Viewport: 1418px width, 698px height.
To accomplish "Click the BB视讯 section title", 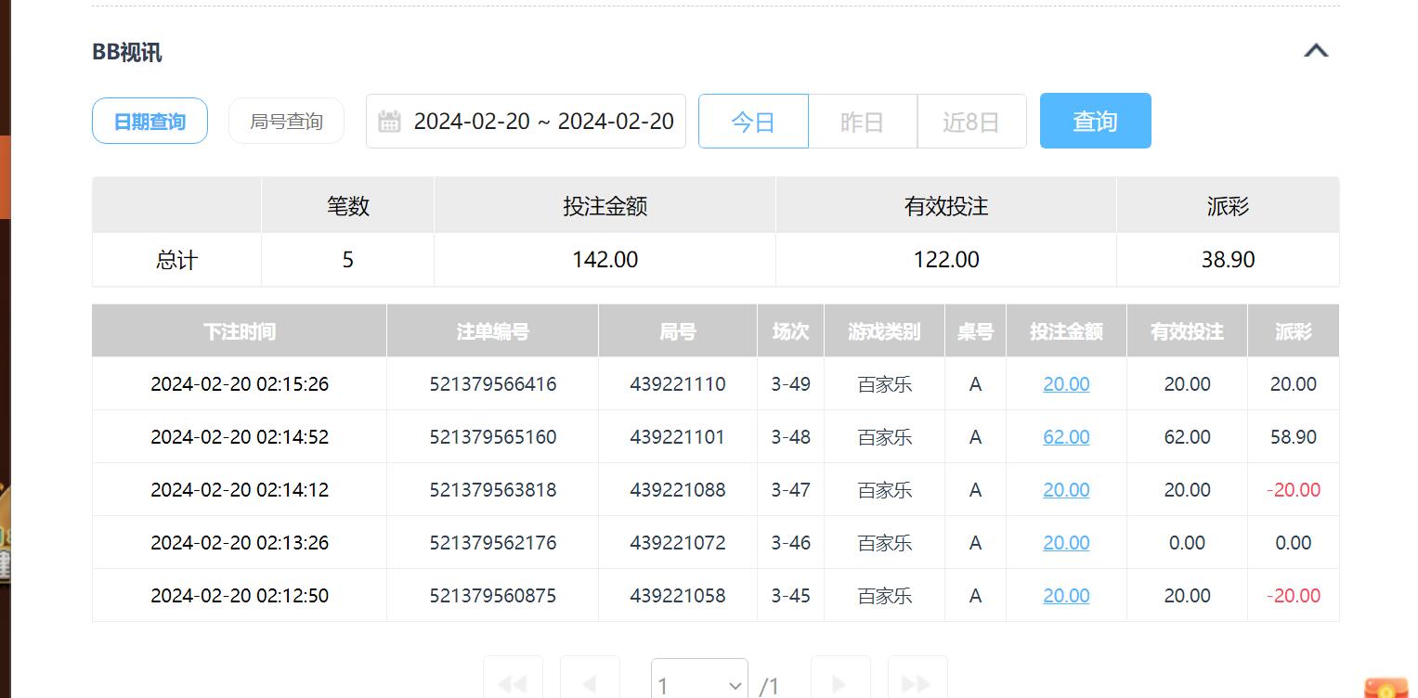I will (x=127, y=52).
